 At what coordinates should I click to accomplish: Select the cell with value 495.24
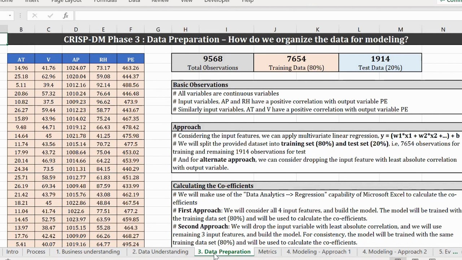point(131,244)
